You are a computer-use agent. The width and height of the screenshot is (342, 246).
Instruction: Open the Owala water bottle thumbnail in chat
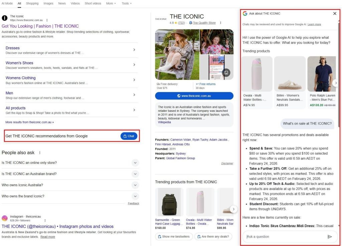point(256,74)
